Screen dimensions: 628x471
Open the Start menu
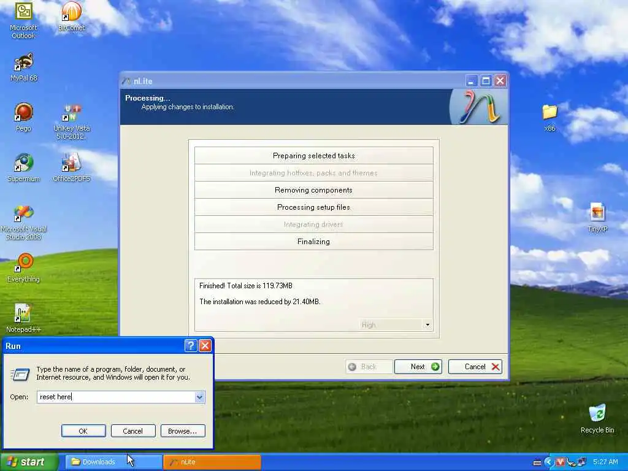point(29,462)
